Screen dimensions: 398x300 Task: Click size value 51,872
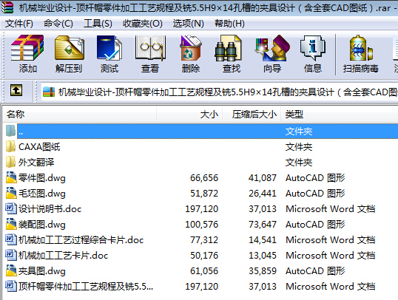[x=204, y=194]
